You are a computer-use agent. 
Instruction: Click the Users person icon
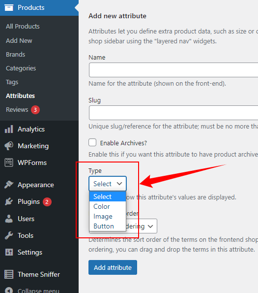pos(9,219)
